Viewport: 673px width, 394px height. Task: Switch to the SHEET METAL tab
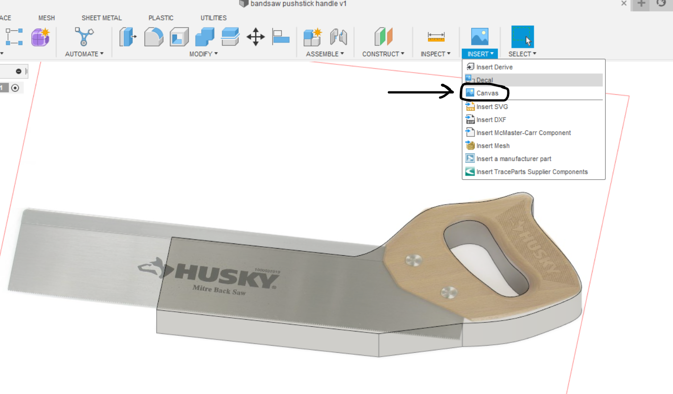102,18
